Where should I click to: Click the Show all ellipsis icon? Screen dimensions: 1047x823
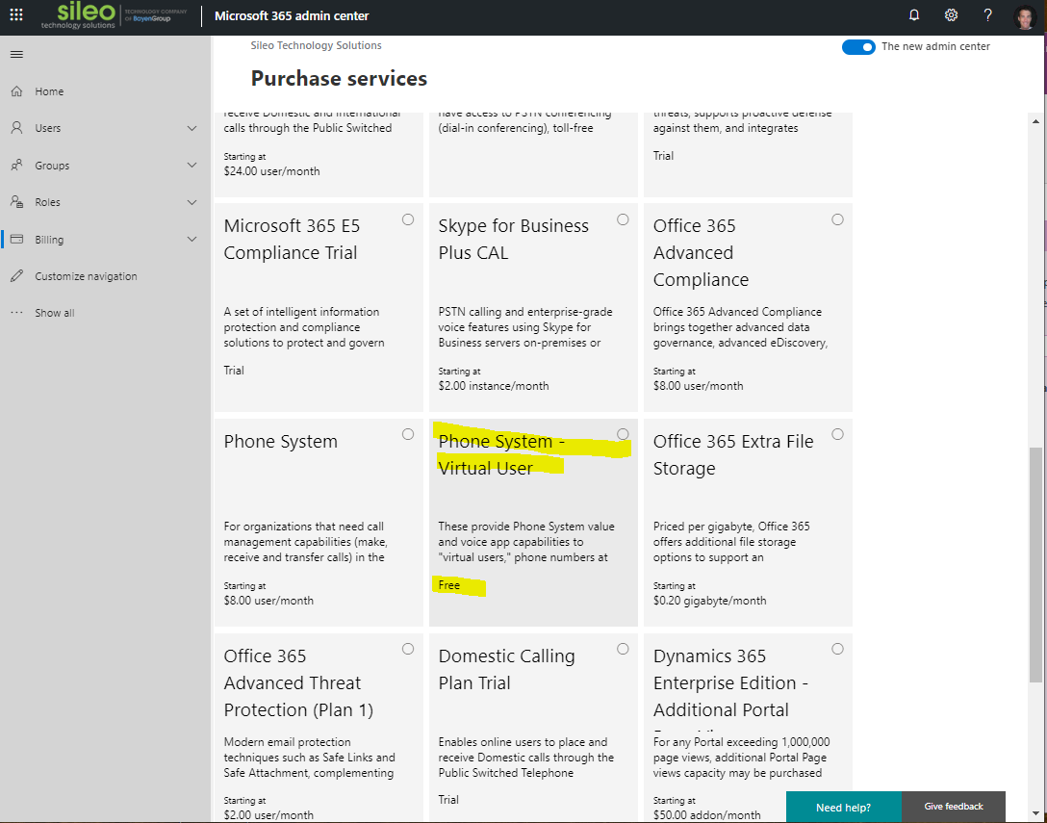16,313
